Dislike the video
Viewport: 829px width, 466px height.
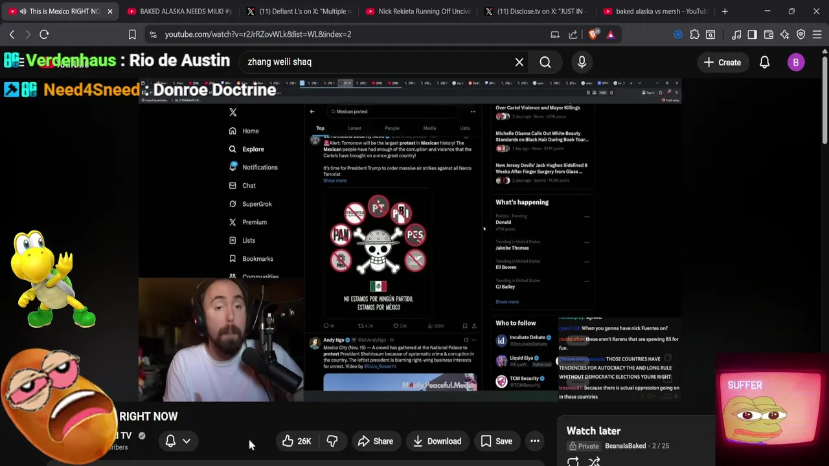[x=332, y=441]
